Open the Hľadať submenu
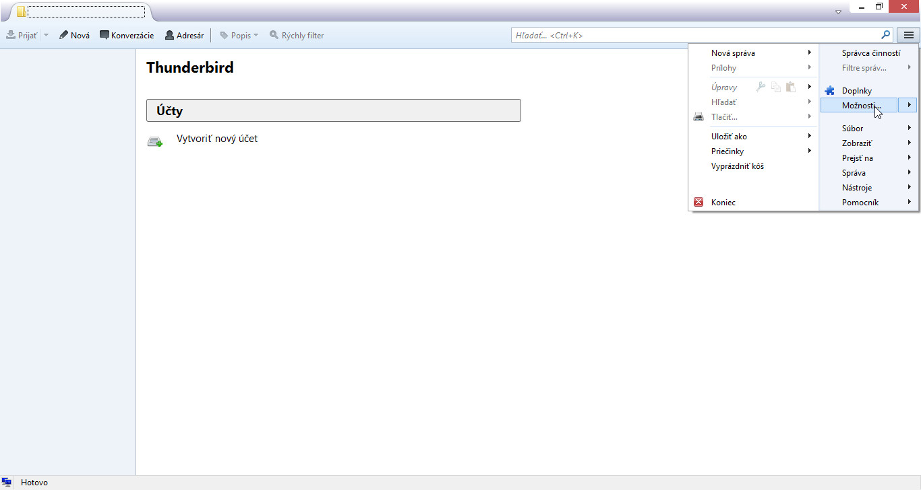Viewport: 921px width, 490px height. tap(753, 102)
